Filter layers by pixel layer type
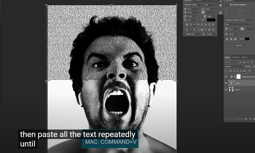The width and height of the screenshot is (255, 153). (240, 62)
